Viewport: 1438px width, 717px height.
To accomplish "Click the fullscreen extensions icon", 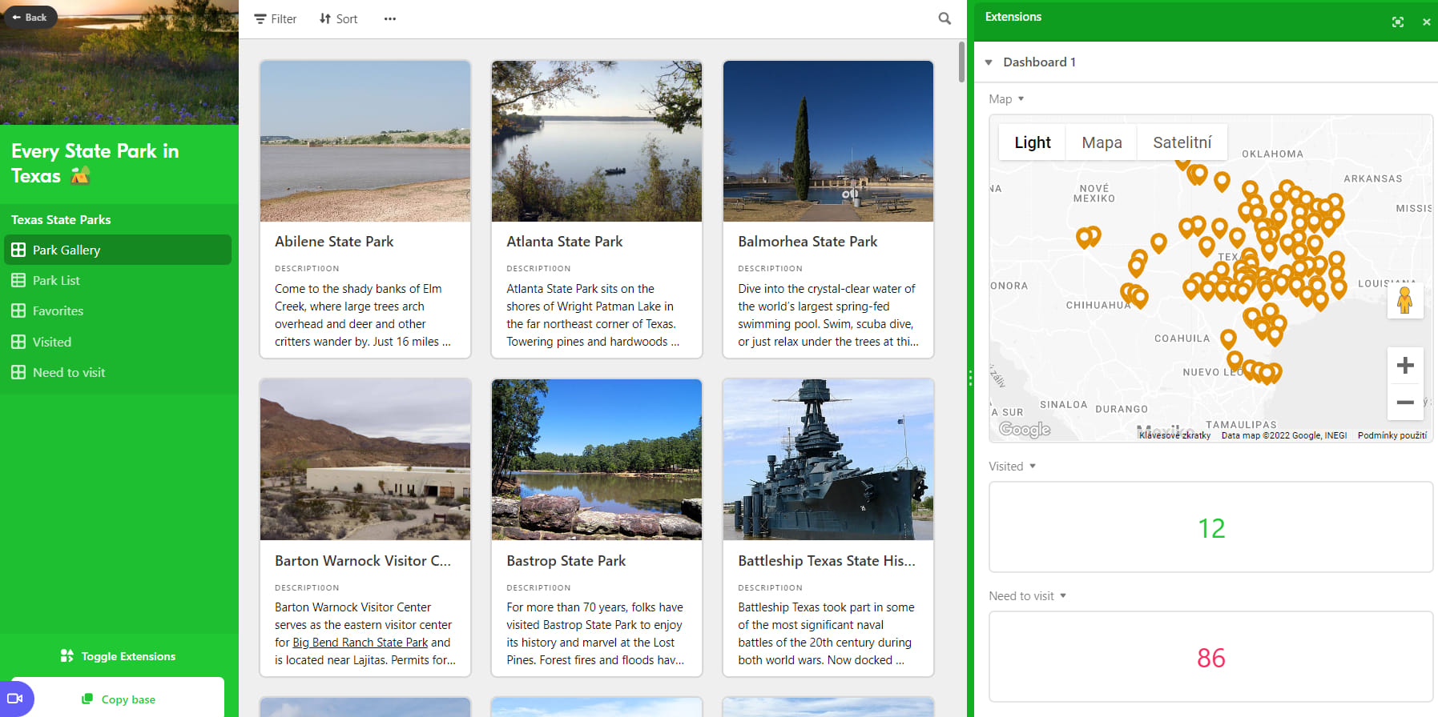I will tap(1397, 22).
